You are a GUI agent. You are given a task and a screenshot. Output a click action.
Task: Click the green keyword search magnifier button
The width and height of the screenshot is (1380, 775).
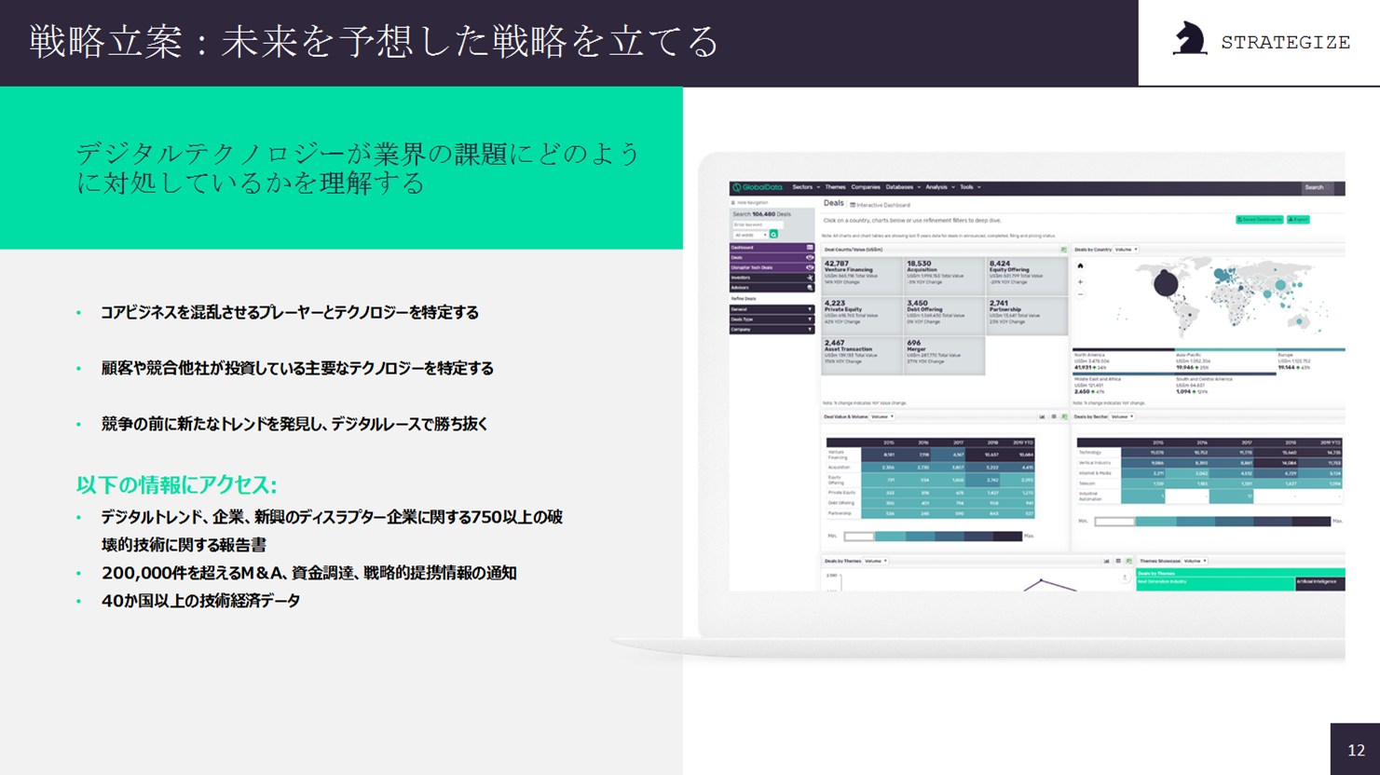tap(773, 235)
